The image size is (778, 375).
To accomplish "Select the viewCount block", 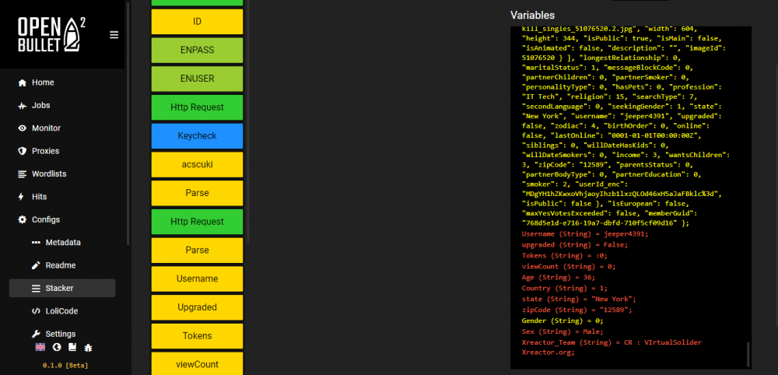I will click(197, 363).
